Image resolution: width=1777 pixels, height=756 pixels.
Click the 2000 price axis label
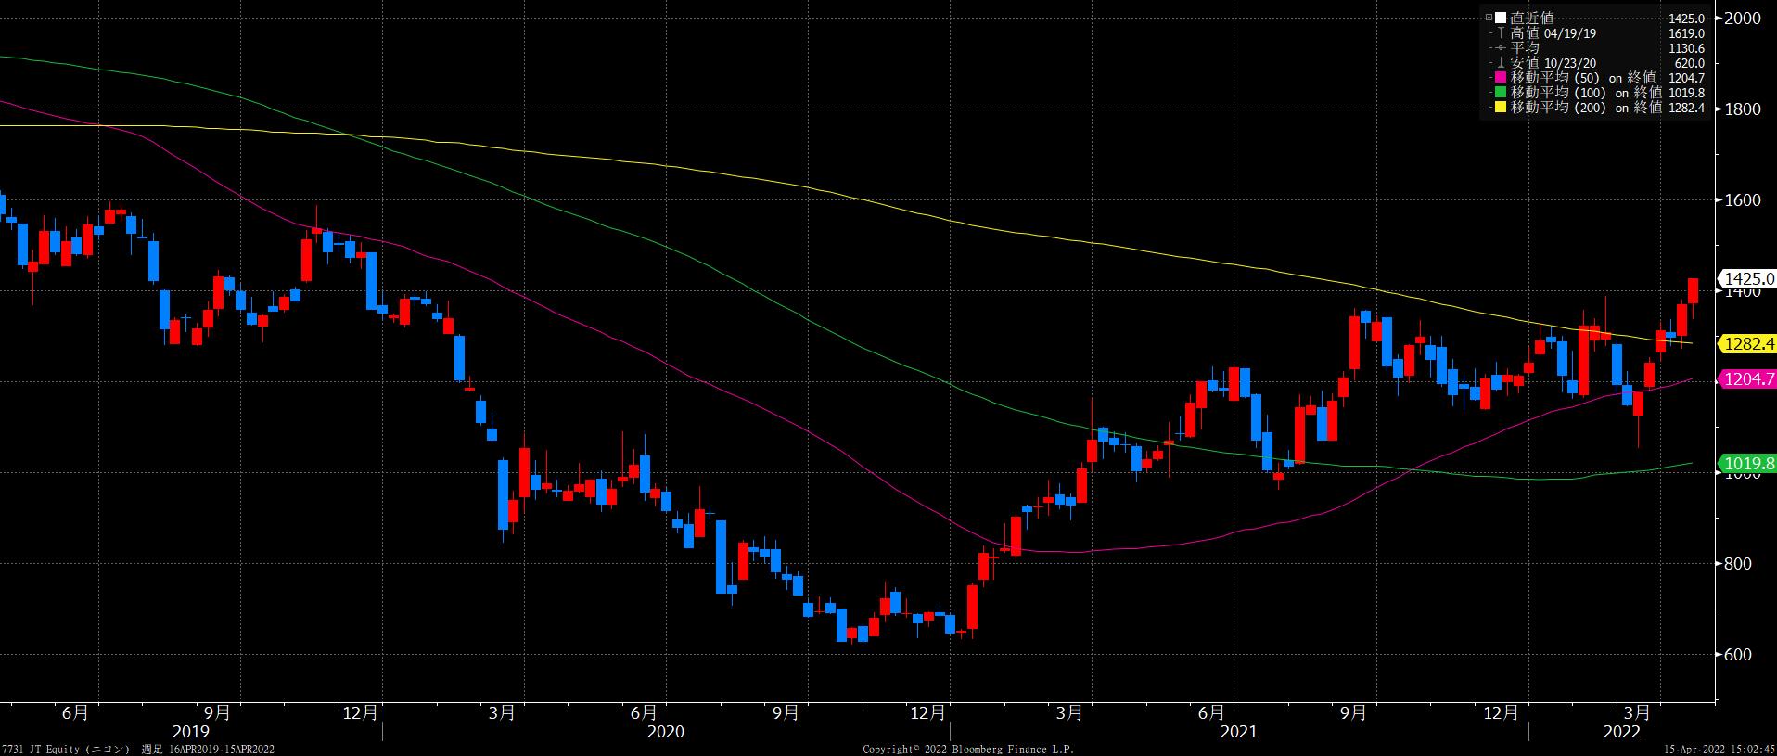[x=1743, y=19]
